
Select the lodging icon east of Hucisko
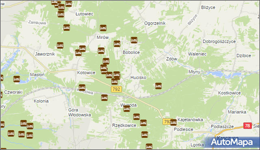tap(158, 86)
